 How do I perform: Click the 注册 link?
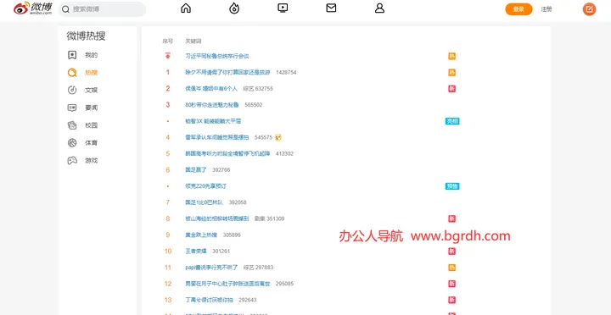pyautogui.click(x=547, y=9)
